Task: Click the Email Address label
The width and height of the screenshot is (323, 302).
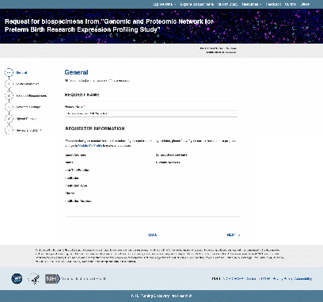Action: (75, 155)
